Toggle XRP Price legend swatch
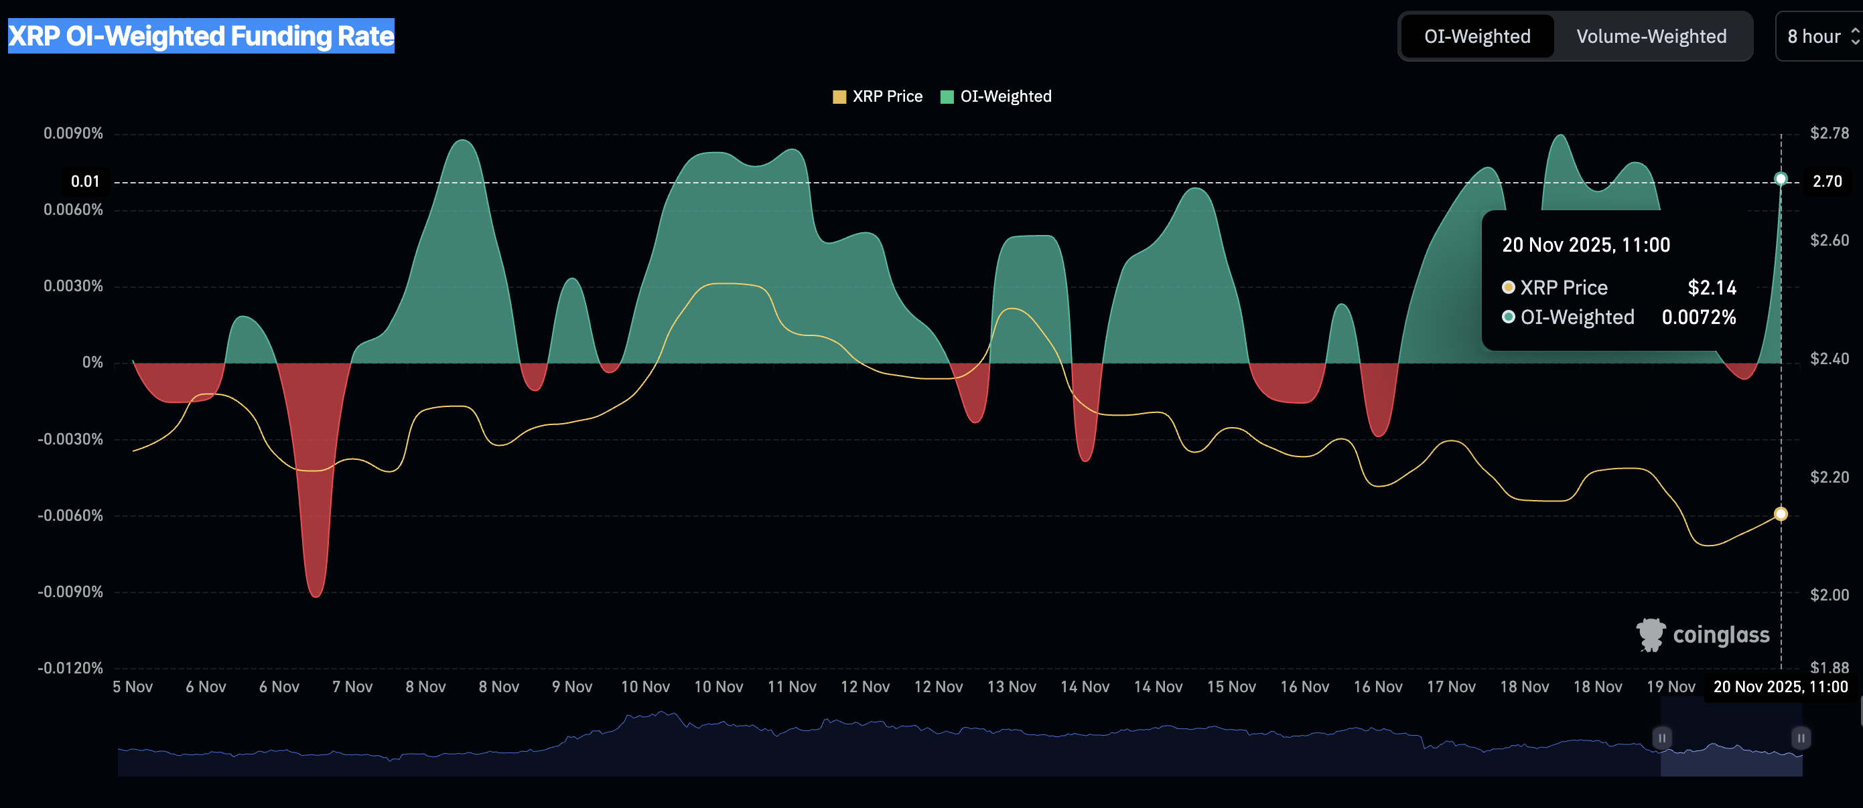Viewport: 1863px width, 808px height. click(839, 97)
